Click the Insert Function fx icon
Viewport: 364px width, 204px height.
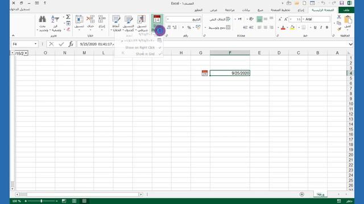71,44
